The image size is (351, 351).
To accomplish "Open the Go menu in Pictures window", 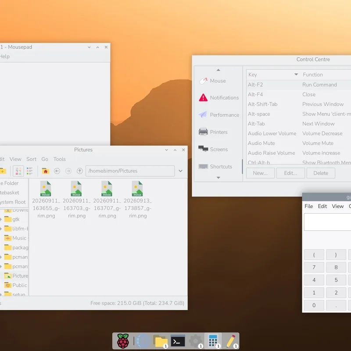I will tap(45, 159).
